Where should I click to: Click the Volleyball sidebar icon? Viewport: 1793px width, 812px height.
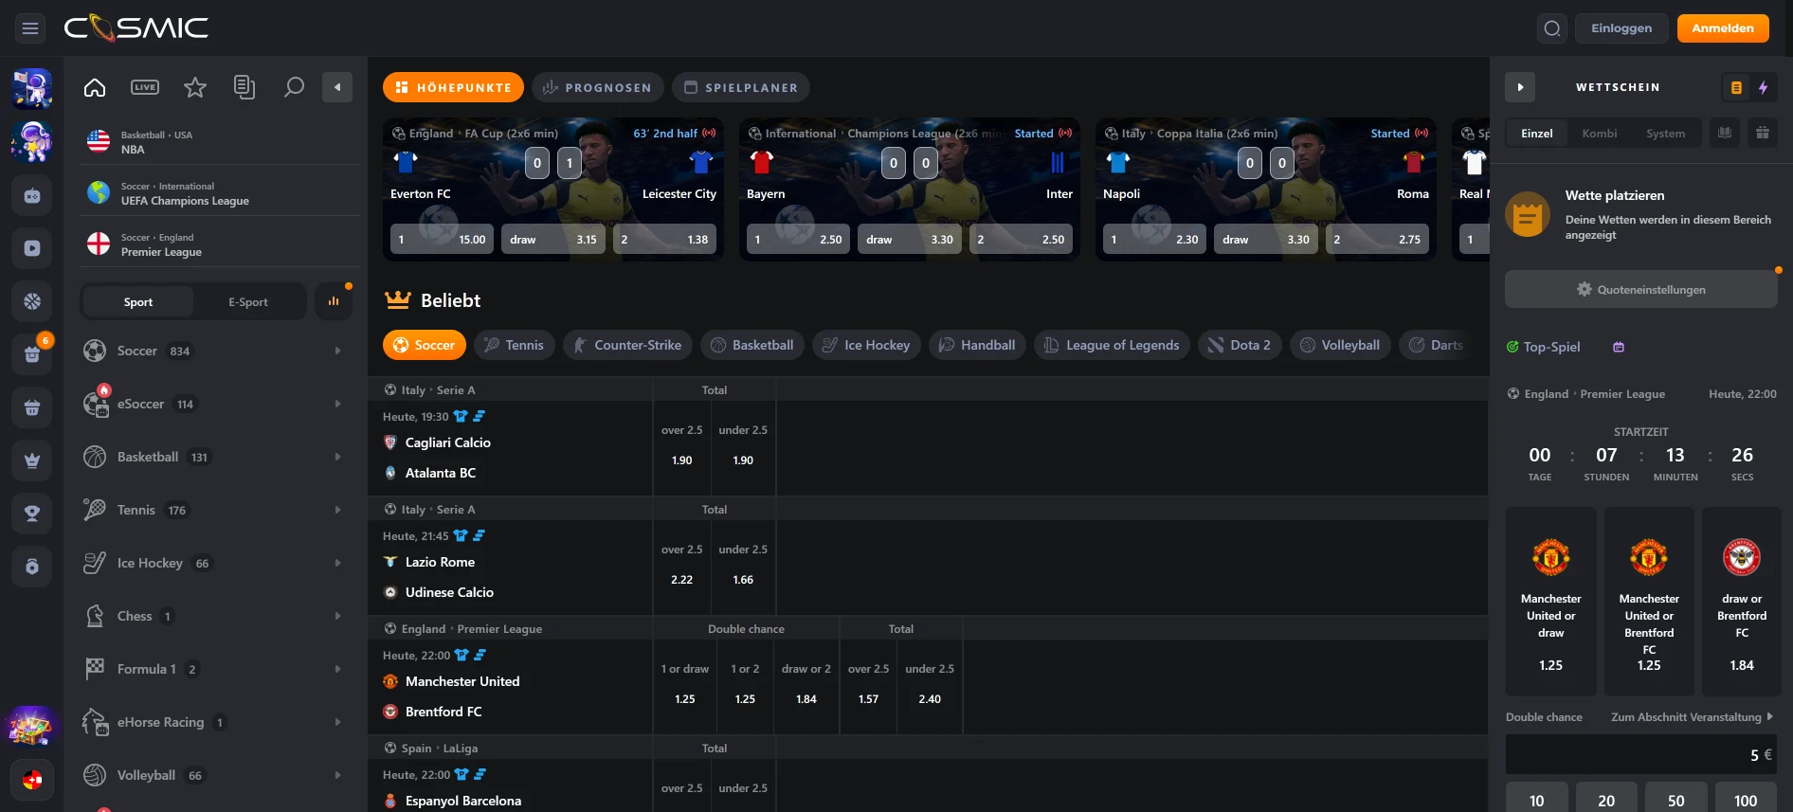click(95, 775)
